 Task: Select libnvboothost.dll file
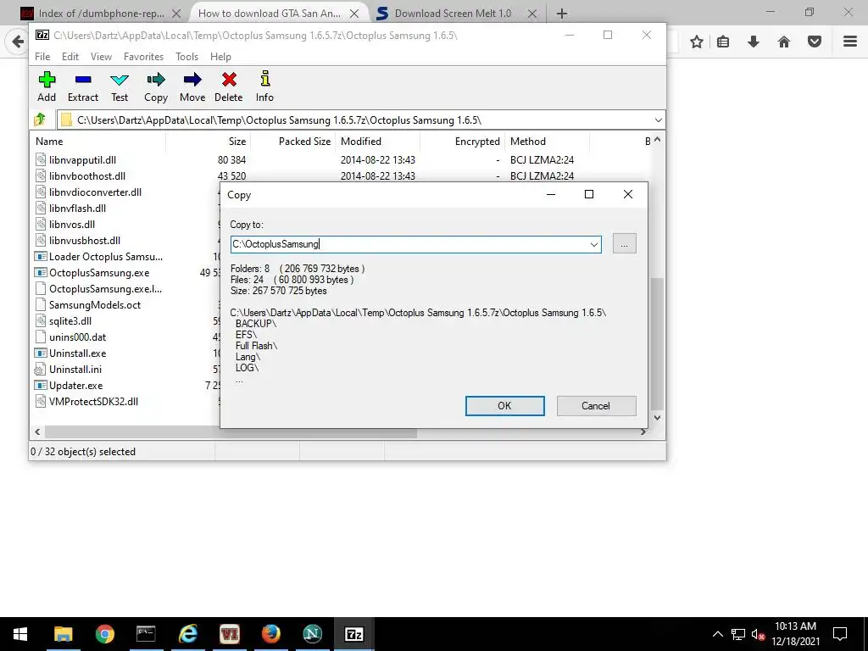tap(87, 176)
